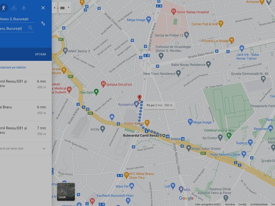Click the destination input field

tap(13, 28)
